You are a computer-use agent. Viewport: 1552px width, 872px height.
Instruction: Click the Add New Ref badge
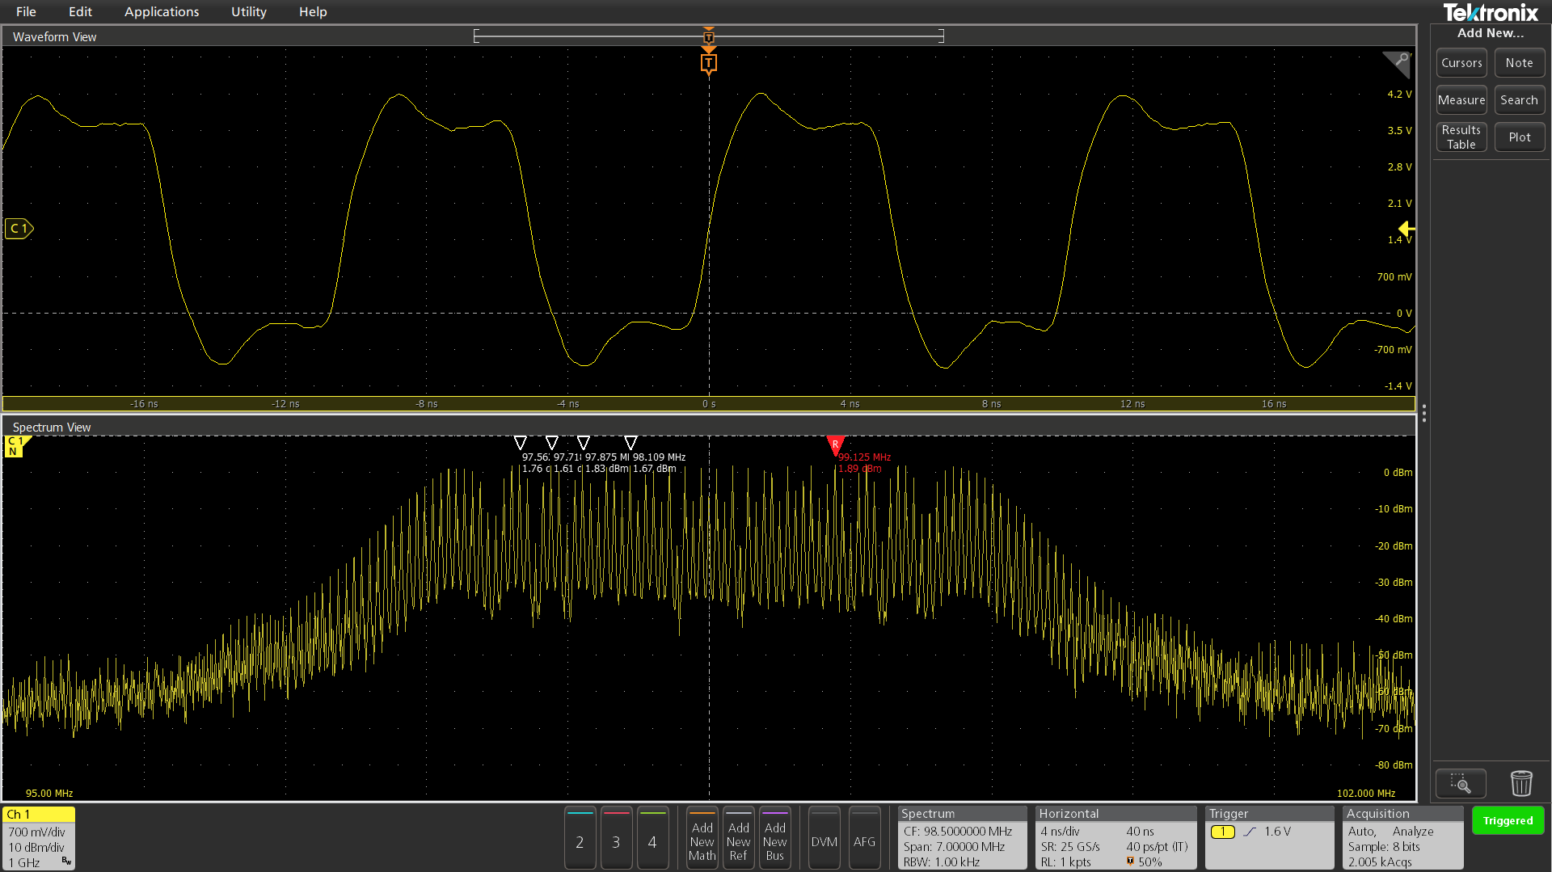point(738,838)
